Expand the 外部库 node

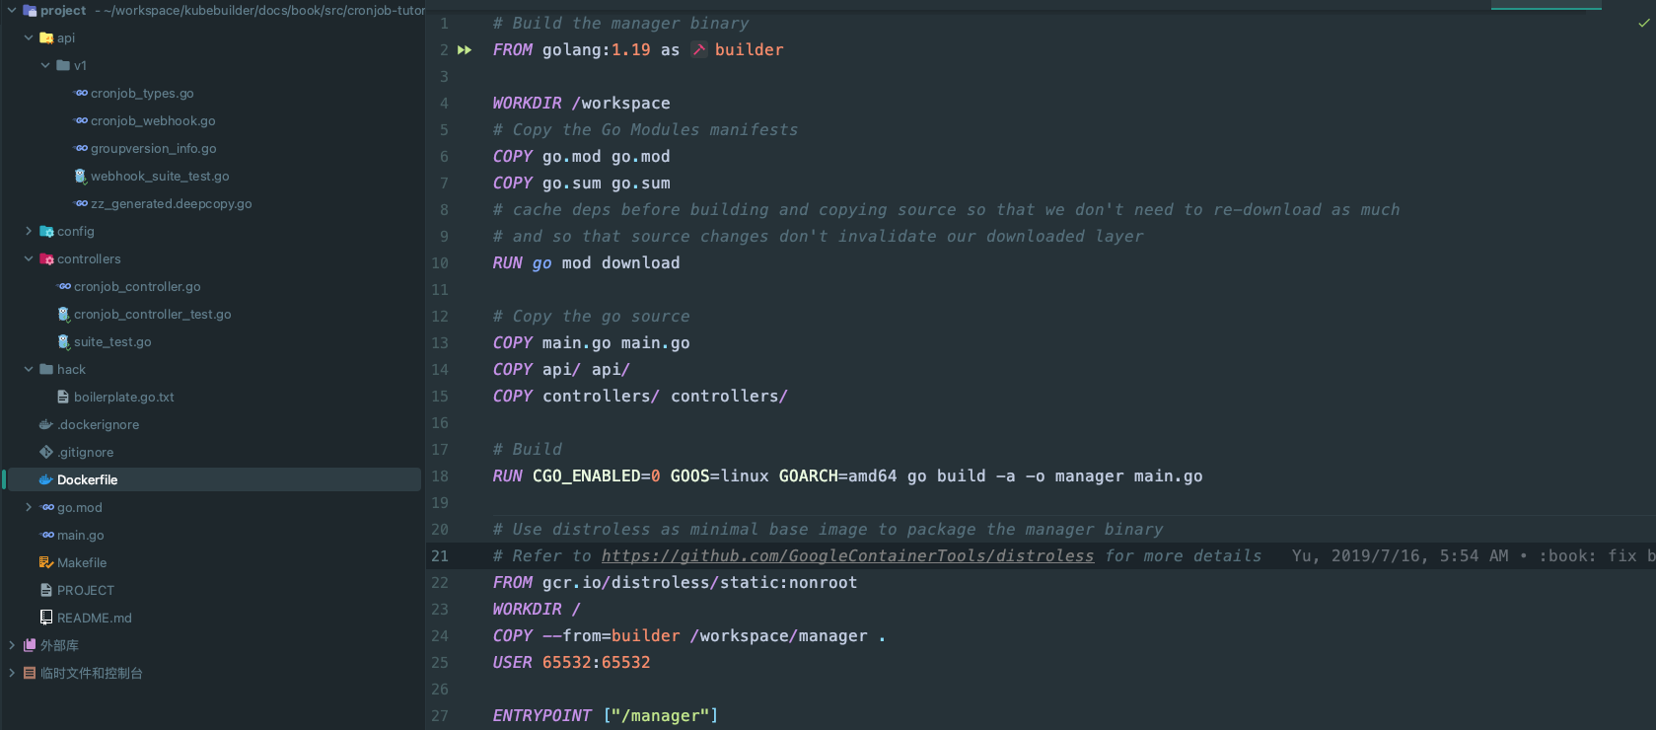tap(12, 645)
